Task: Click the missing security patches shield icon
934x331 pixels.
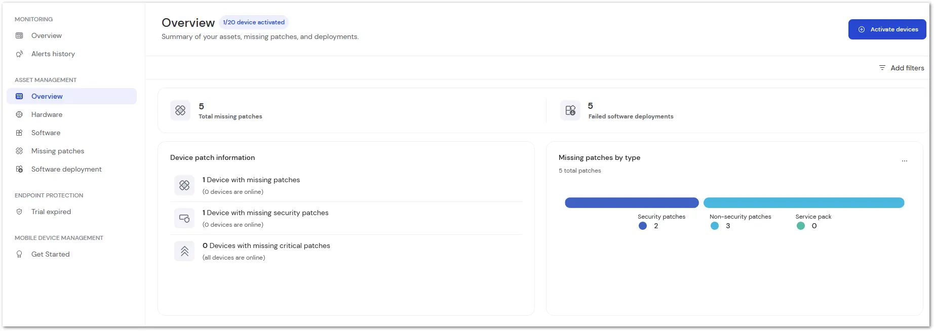Action: pyautogui.click(x=184, y=218)
